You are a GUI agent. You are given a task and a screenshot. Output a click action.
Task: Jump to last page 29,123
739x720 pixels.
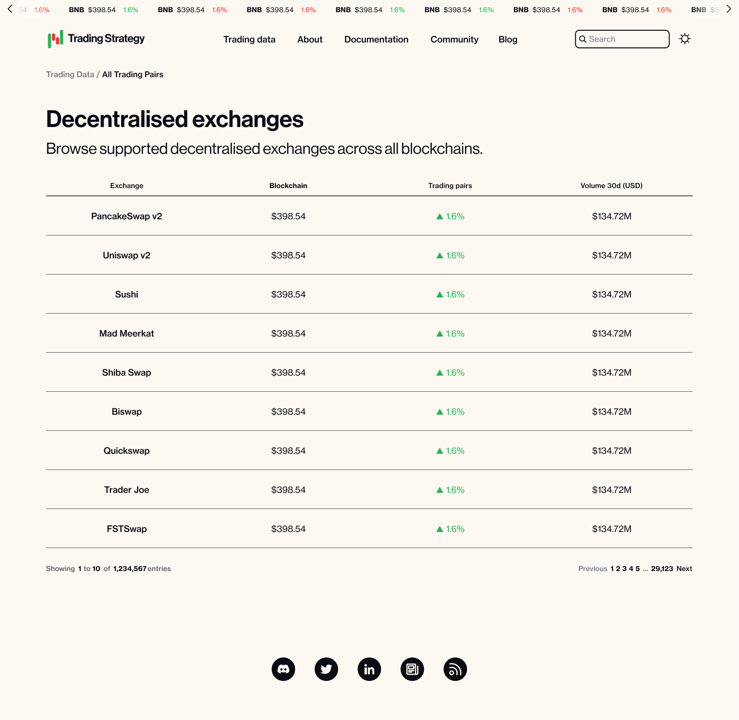coord(662,569)
